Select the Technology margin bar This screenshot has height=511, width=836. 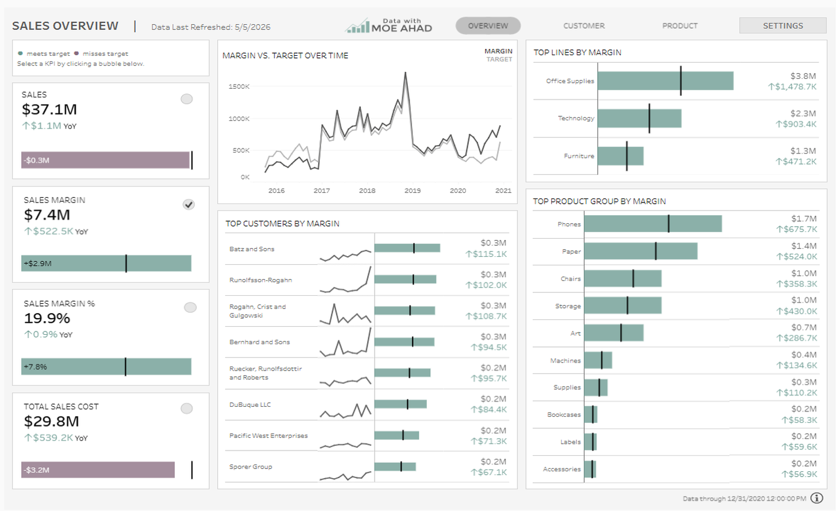[640, 119]
